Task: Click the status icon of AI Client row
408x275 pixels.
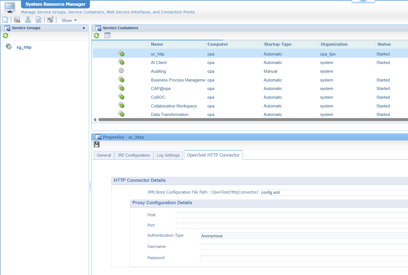Action: pyautogui.click(x=121, y=62)
